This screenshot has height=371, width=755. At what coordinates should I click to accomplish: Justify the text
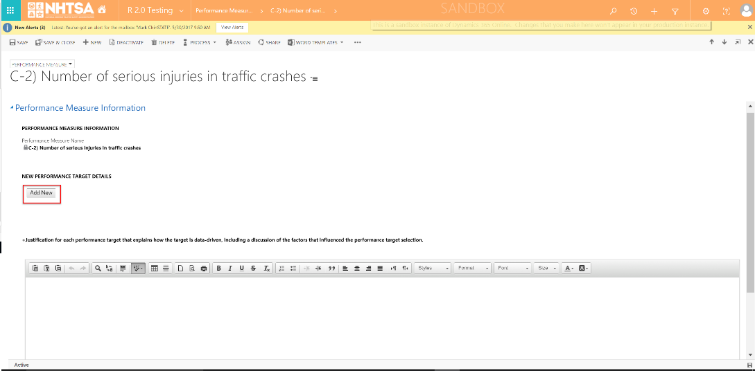[x=380, y=268]
